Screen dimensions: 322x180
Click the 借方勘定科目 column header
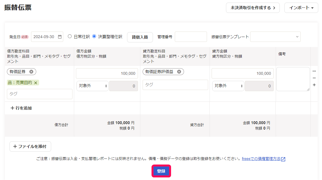pos(18,51)
